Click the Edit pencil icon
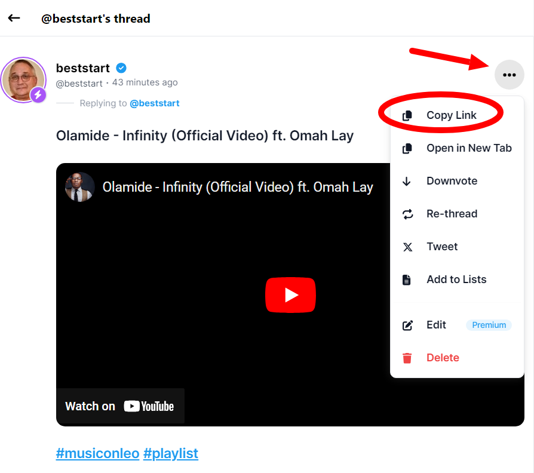The height and width of the screenshot is (473, 534). tap(407, 325)
